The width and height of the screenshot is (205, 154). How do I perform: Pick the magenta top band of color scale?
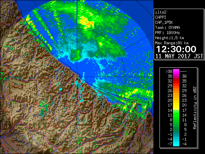pos(176,72)
